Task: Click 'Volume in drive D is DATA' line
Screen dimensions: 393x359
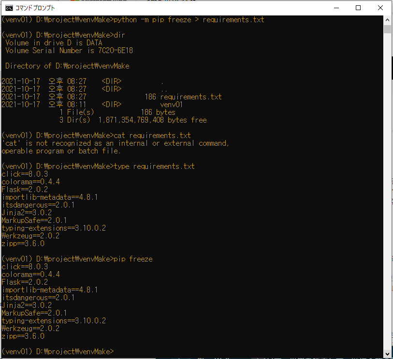Action: pyautogui.click(x=54, y=43)
